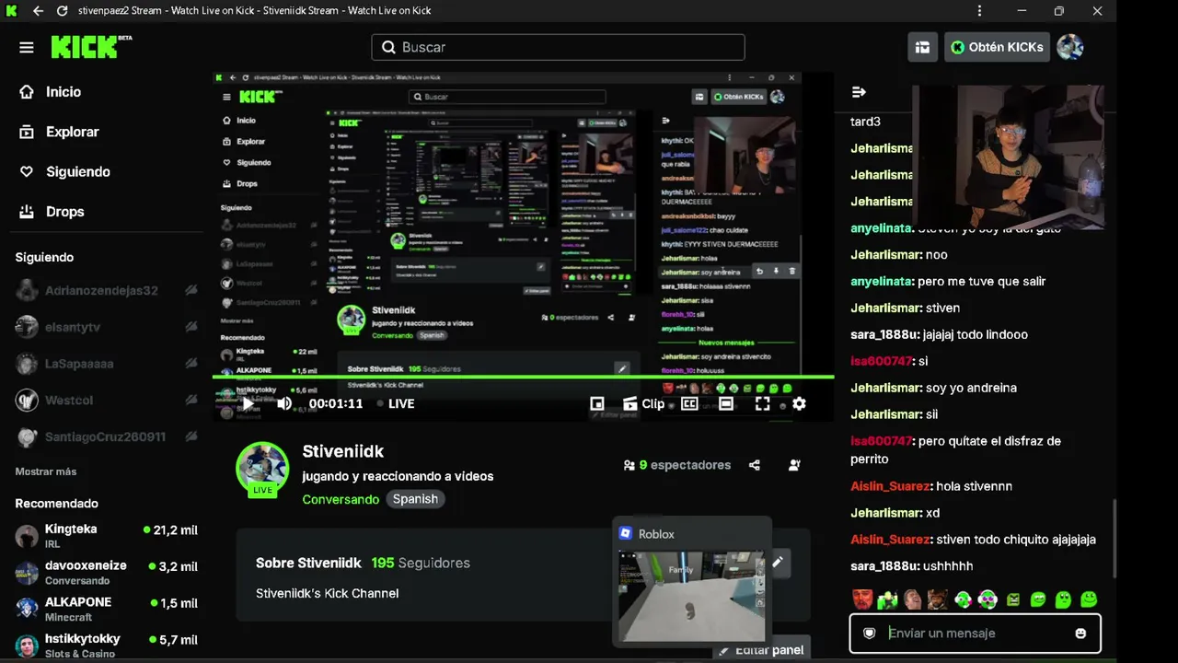Click the user settings icon beside share
The width and height of the screenshot is (1178, 663).
pyautogui.click(x=794, y=465)
